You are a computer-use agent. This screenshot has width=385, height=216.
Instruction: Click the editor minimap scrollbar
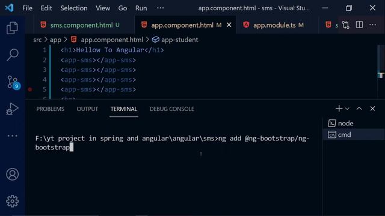pyautogui.click(x=381, y=72)
